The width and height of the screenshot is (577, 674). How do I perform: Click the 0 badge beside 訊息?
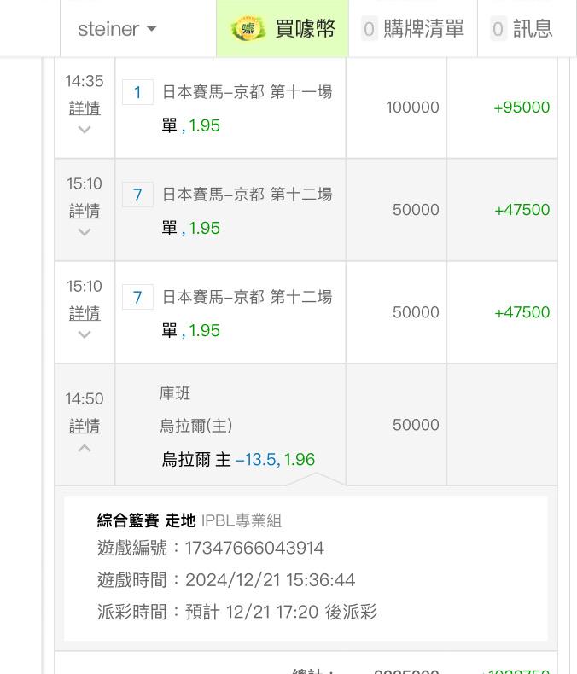[498, 29]
